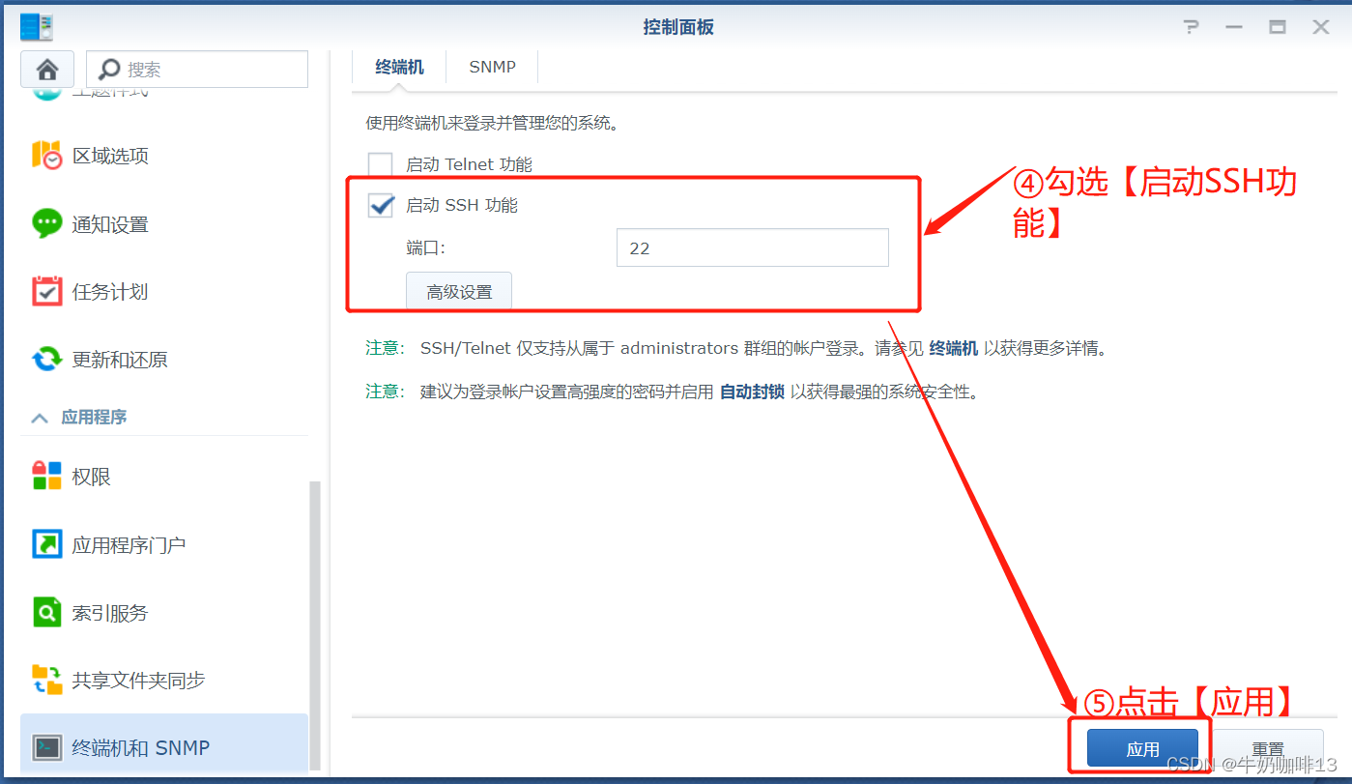The height and width of the screenshot is (784, 1352).
Task: Focus the 搜索 search box
Action: pyautogui.click(x=197, y=70)
